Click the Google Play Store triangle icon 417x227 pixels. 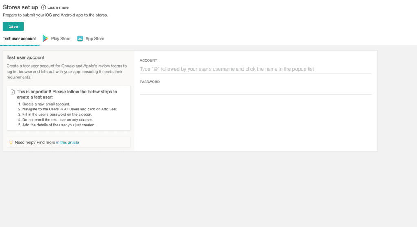(46, 39)
